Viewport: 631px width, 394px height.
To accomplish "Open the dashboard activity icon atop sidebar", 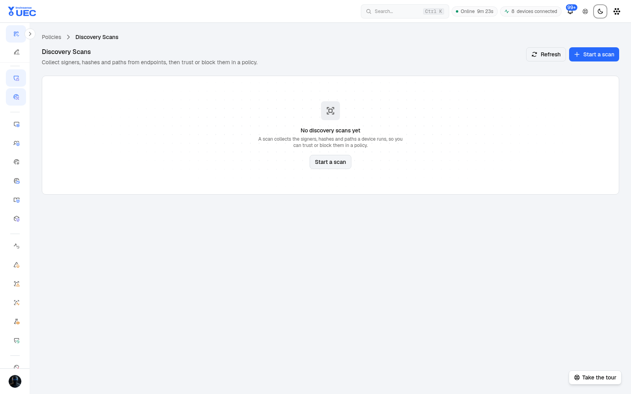I will (x=16, y=34).
